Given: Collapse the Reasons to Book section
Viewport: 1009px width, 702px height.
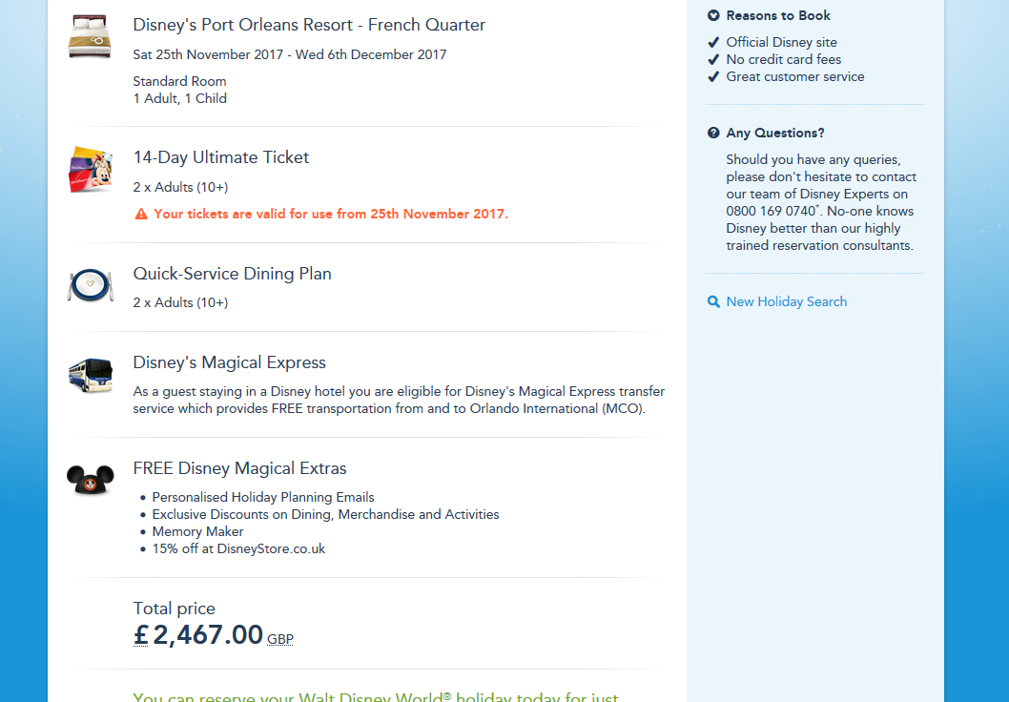Looking at the screenshot, I should point(713,15).
